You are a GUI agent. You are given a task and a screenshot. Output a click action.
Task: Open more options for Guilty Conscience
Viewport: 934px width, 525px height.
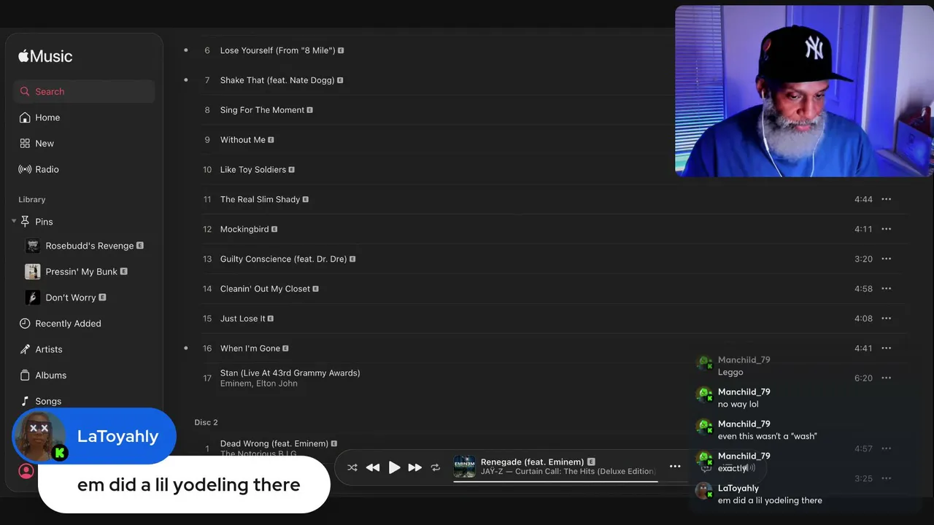(887, 259)
